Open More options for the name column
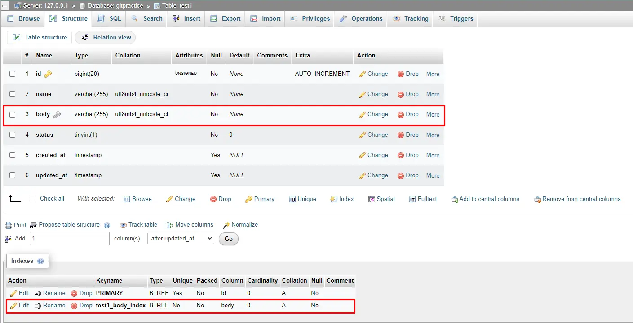633x323 pixels. point(433,94)
